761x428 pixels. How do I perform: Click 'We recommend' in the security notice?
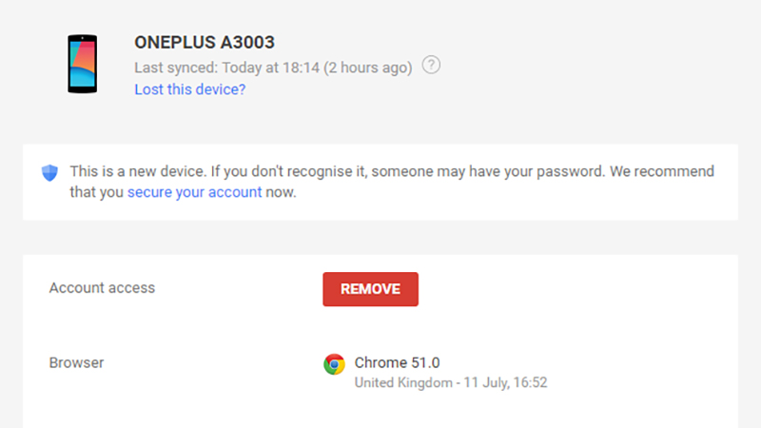click(x=662, y=171)
